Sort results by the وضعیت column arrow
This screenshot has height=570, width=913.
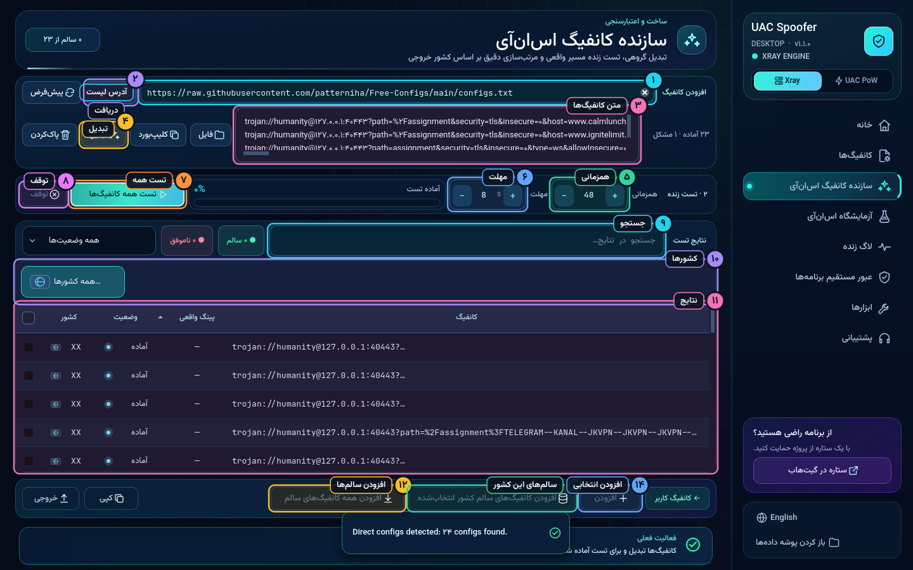(x=160, y=317)
